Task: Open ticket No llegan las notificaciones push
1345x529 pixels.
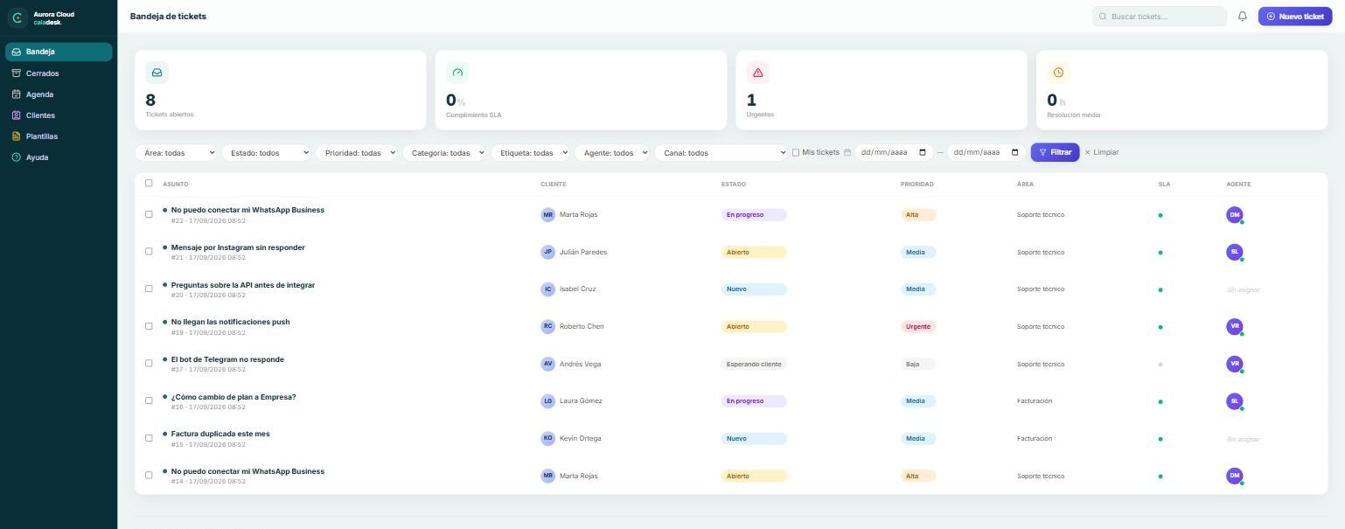Action: [x=230, y=322]
